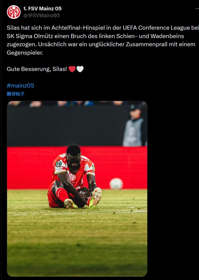Screen dimensions: 199x280
Task: Click the word 'Gegenspieler.' in the tweet
Action: pos(25,53)
